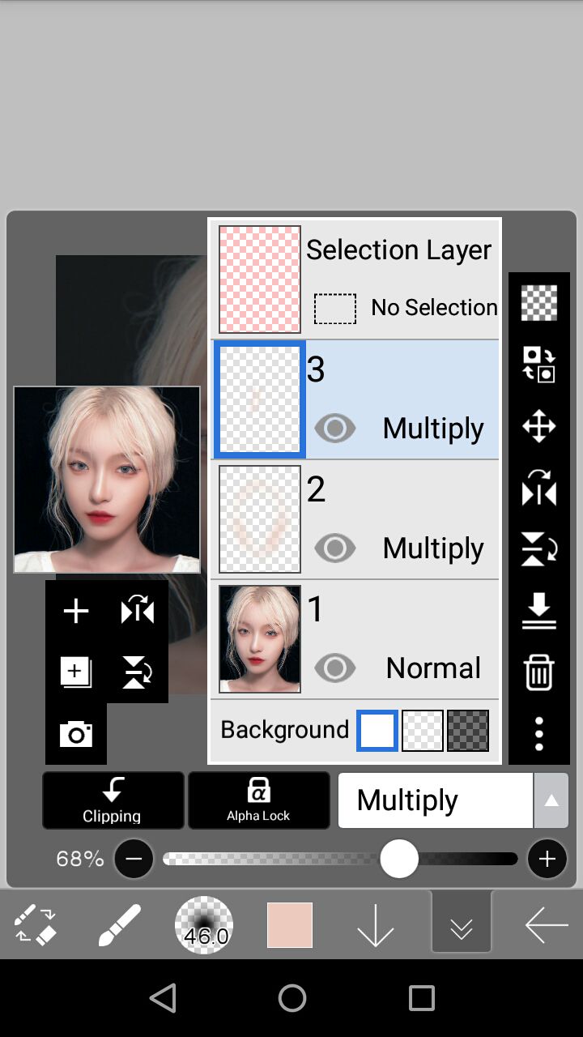This screenshot has width=583, height=1037.
Task: Hide layer 1 with eye icon
Action: click(x=334, y=668)
